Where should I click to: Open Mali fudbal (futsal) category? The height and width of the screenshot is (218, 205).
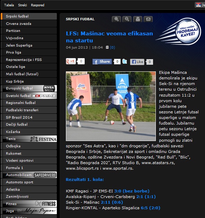(x=29, y=74)
